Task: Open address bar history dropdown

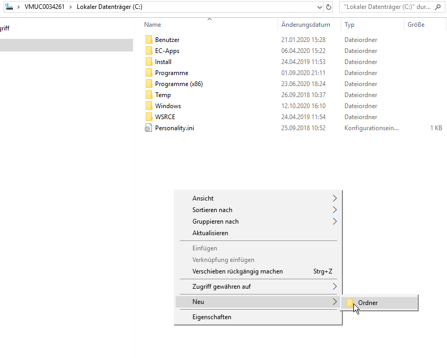Action: click(x=320, y=7)
